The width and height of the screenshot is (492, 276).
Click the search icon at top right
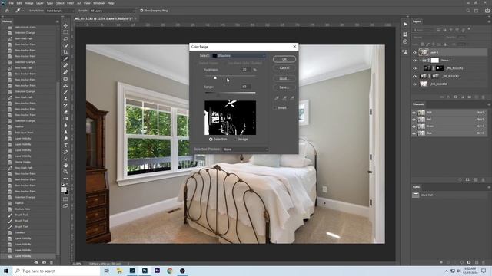468,11
